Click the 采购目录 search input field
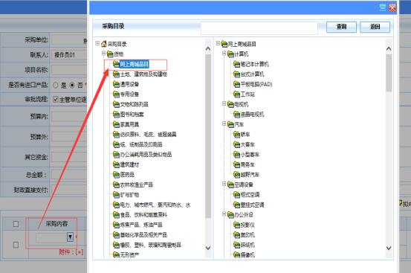Screen dimensions: 411x273 tap(259, 28)
